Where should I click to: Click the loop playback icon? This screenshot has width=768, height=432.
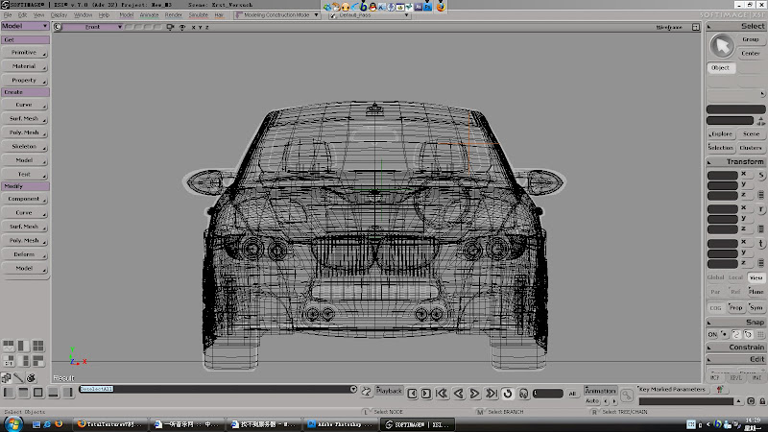(x=508, y=394)
